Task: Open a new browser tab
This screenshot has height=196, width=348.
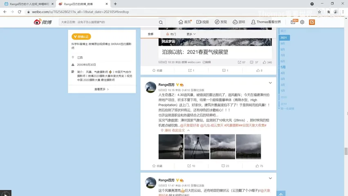Action: point(115,4)
